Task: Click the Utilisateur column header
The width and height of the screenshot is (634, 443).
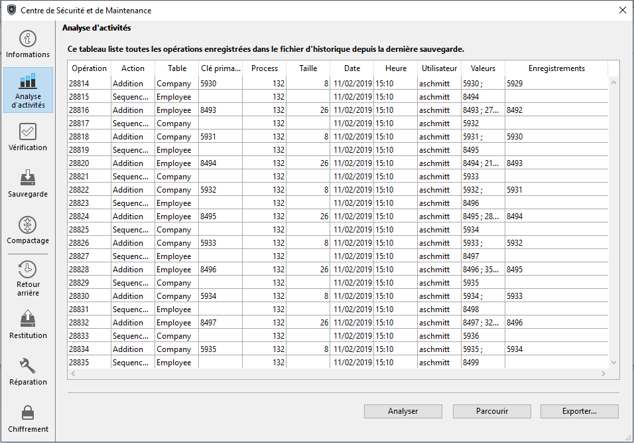Action: (439, 68)
